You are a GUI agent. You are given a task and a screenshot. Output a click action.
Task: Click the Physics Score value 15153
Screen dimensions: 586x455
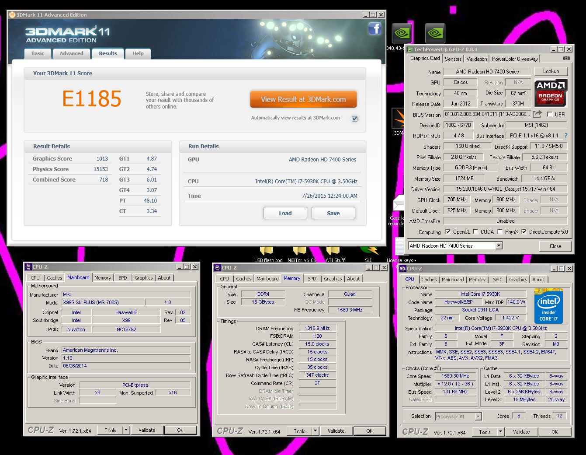101,169
